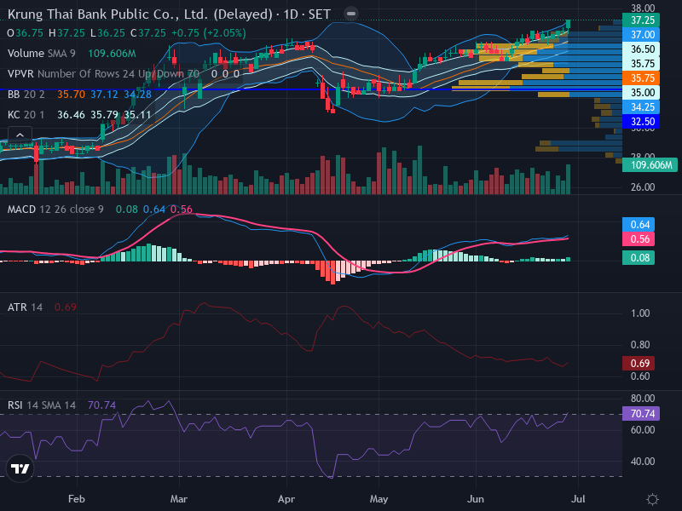
Task: Select the ATR 14 indicator legend
Action: pos(26,307)
